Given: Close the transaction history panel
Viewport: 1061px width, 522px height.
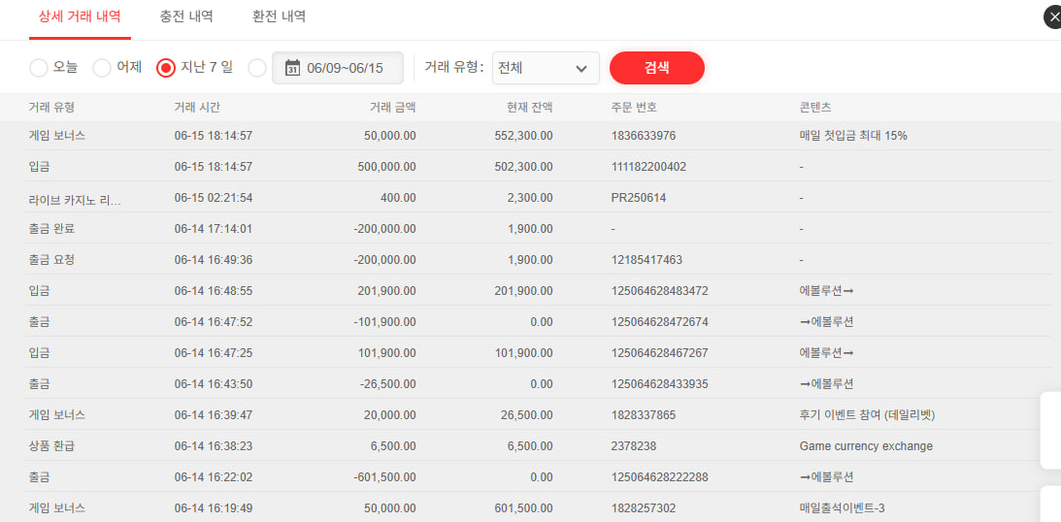Looking at the screenshot, I should click(1053, 17).
